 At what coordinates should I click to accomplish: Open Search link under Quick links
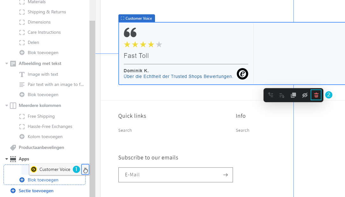coord(125,130)
